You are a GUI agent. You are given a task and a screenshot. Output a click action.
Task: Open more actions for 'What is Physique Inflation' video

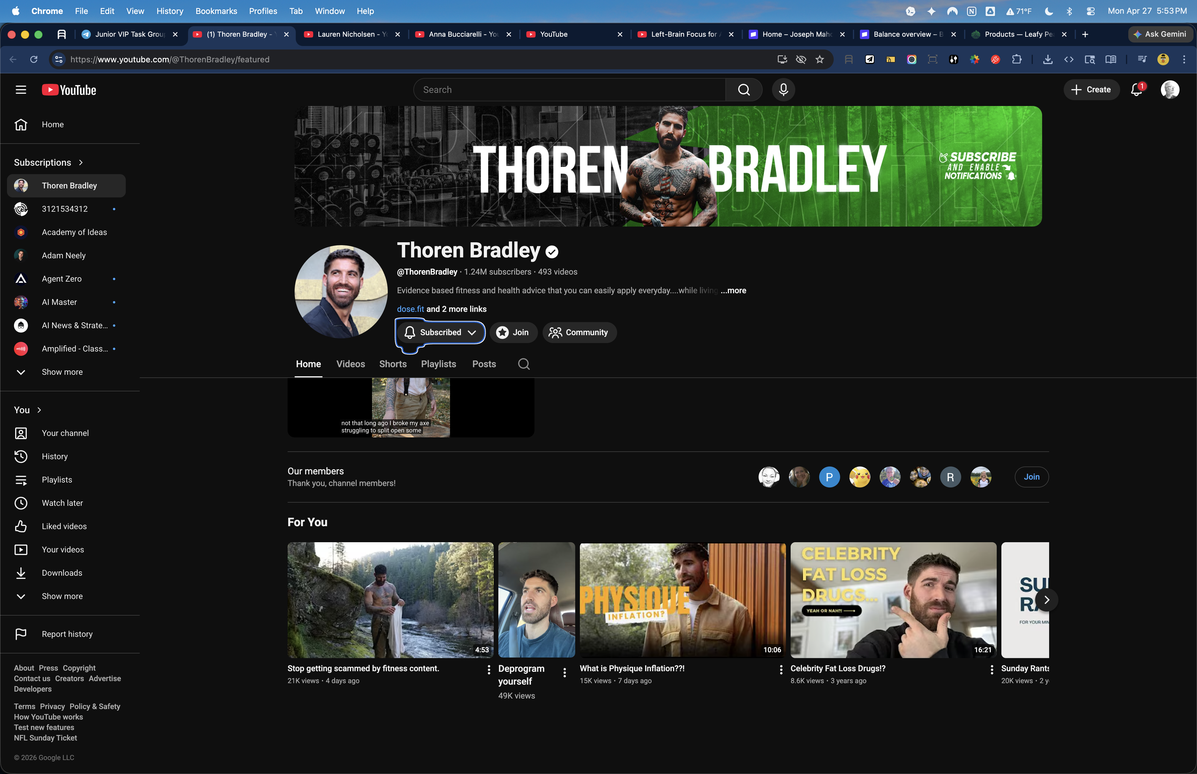click(x=781, y=669)
